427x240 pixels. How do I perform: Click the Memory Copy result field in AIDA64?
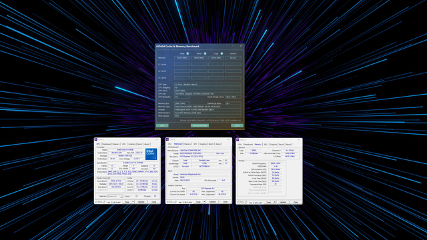(x=216, y=58)
